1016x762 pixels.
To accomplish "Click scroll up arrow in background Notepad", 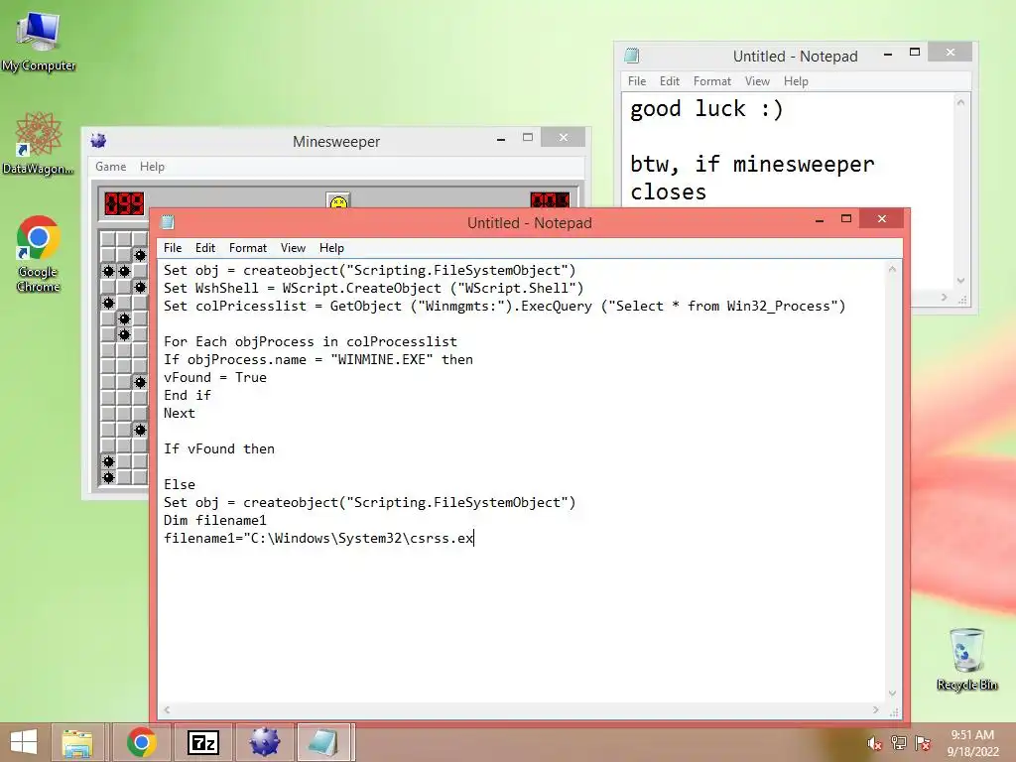I will click(960, 102).
